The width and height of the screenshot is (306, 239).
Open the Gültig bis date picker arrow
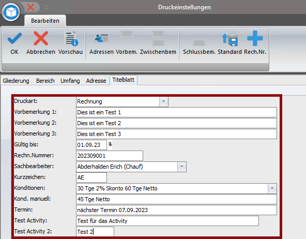(110, 144)
